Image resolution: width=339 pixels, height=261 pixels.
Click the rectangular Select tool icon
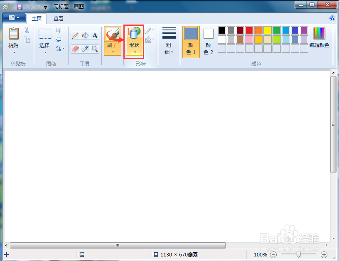[x=45, y=34]
